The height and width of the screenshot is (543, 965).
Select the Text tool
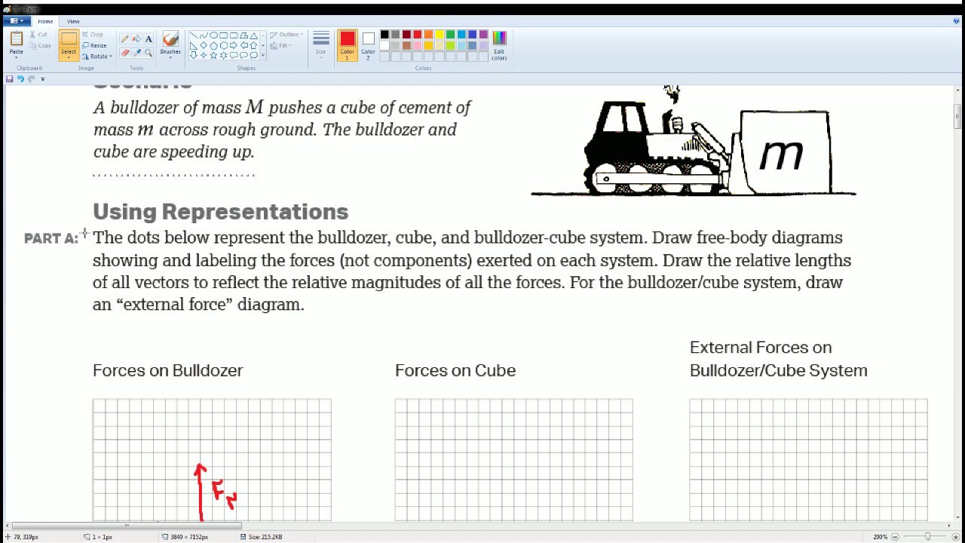tap(149, 38)
